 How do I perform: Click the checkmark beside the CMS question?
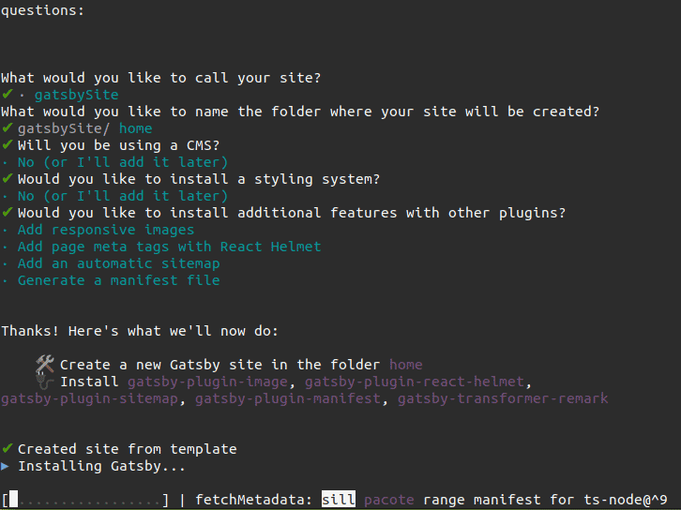point(7,144)
